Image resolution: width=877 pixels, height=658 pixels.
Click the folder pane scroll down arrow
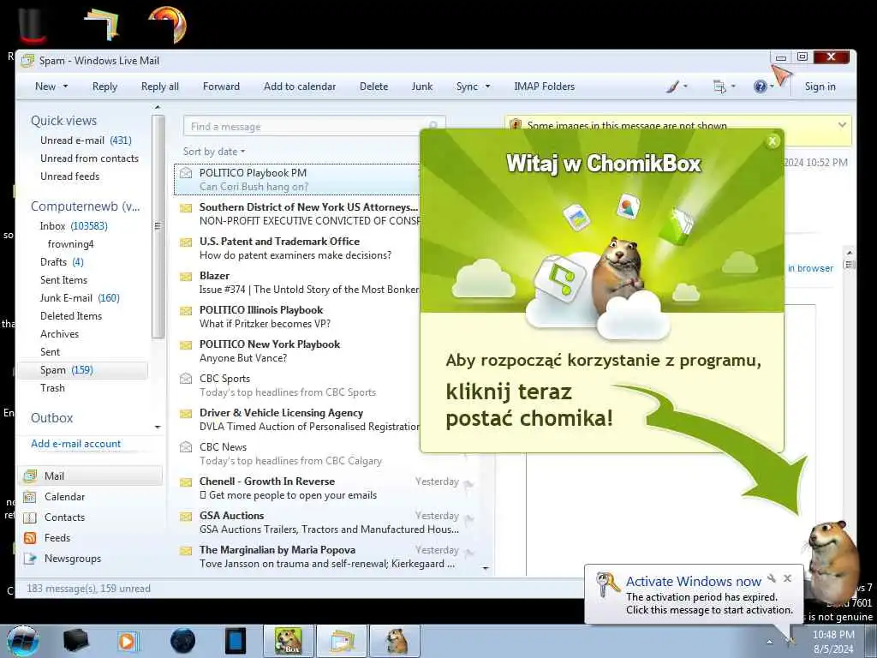(x=158, y=428)
